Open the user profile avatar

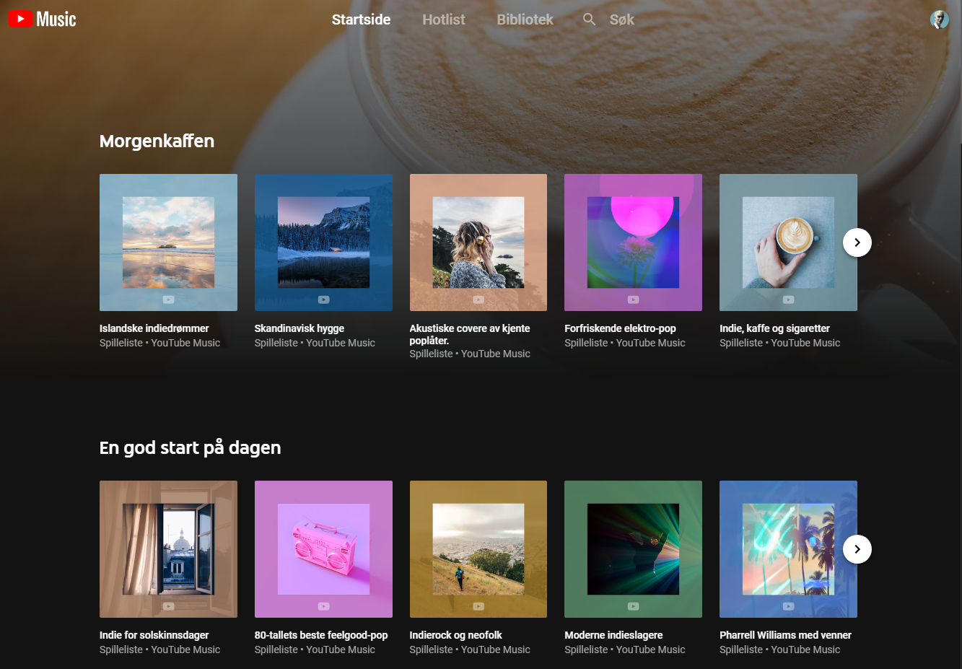pos(939,19)
